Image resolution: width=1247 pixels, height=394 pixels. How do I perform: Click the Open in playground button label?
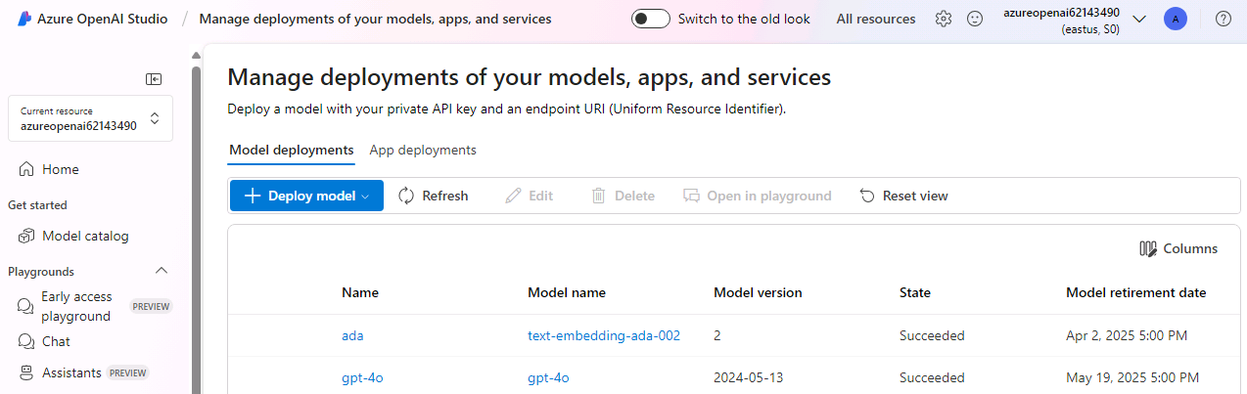(769, 196)
